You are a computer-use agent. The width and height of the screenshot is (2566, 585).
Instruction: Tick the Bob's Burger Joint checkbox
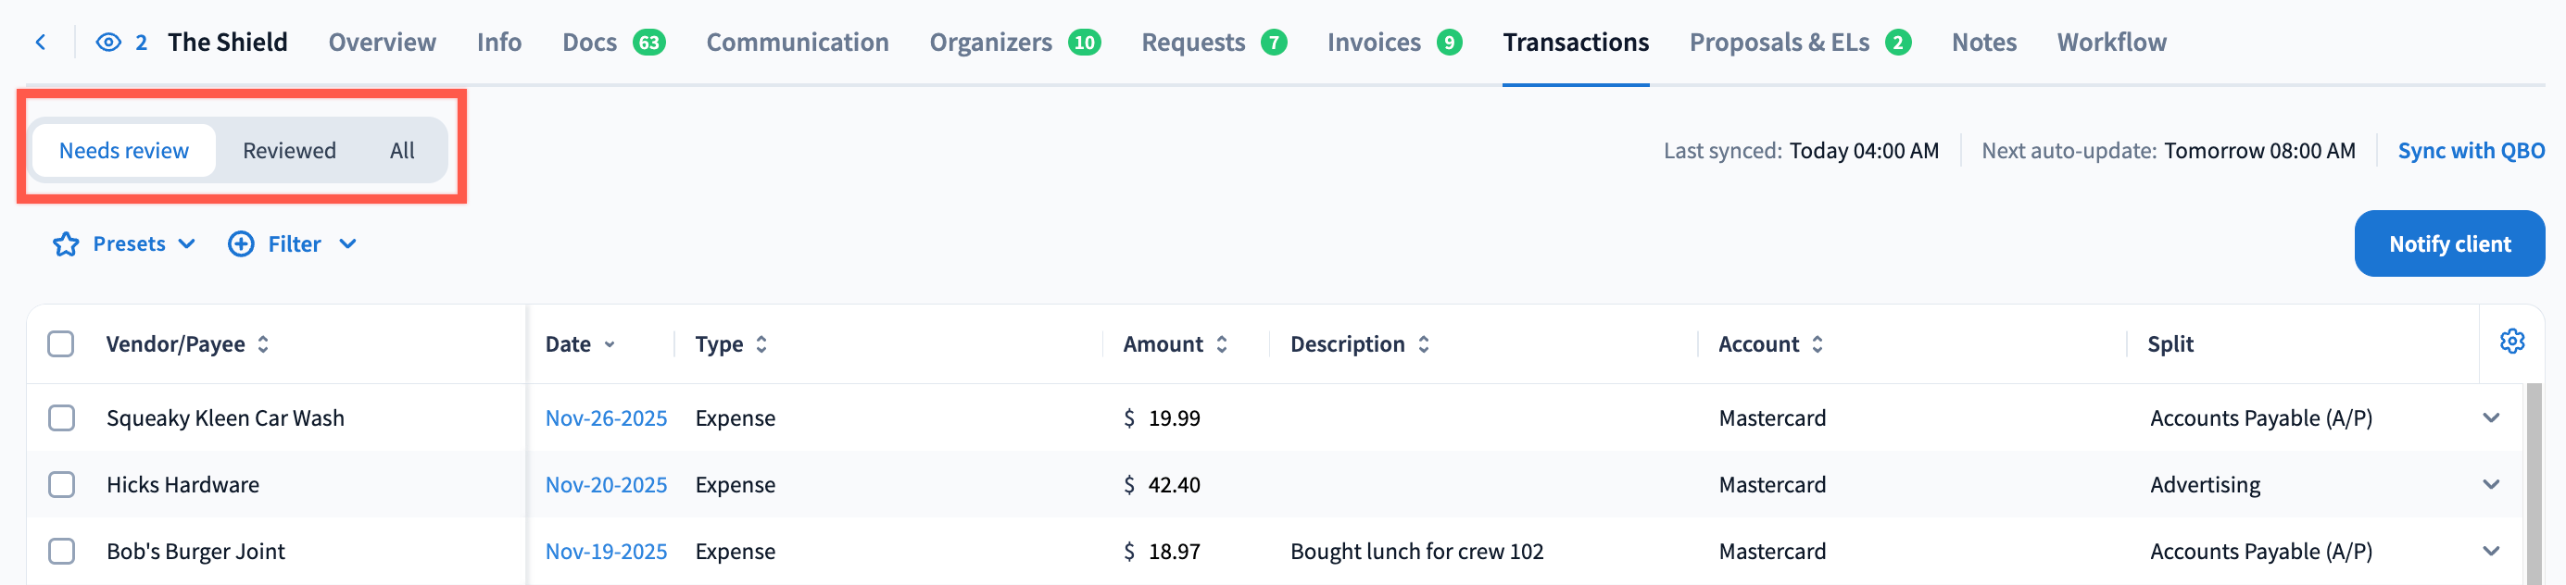(61, 551)
